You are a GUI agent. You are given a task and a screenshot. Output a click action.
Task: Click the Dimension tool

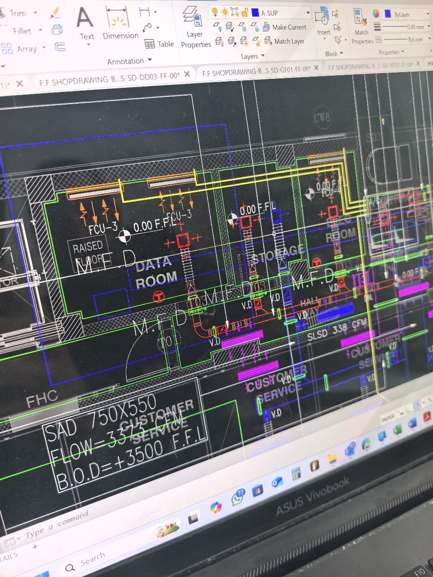(x=120, y=25)
